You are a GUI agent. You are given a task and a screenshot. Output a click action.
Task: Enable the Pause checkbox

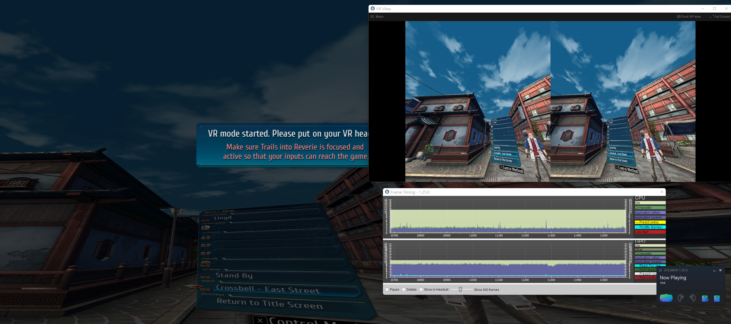[387, 289]
